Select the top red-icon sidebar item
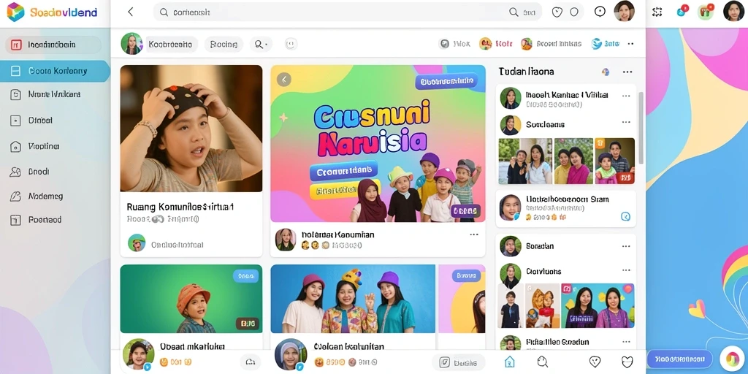This screenshot has height=374, width=748. tap(53, 45)
